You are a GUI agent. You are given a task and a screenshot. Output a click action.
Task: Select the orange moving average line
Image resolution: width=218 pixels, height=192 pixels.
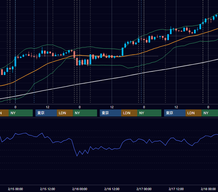click(x=48, y=64)
